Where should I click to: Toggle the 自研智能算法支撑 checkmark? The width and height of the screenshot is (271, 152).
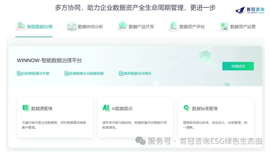pyautogui.click(x=19, y=73)
